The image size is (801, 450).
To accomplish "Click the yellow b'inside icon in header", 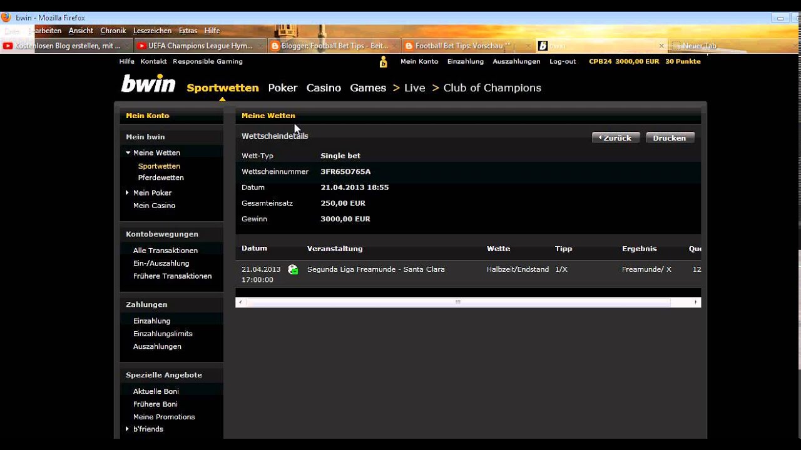I will (384, 62).
